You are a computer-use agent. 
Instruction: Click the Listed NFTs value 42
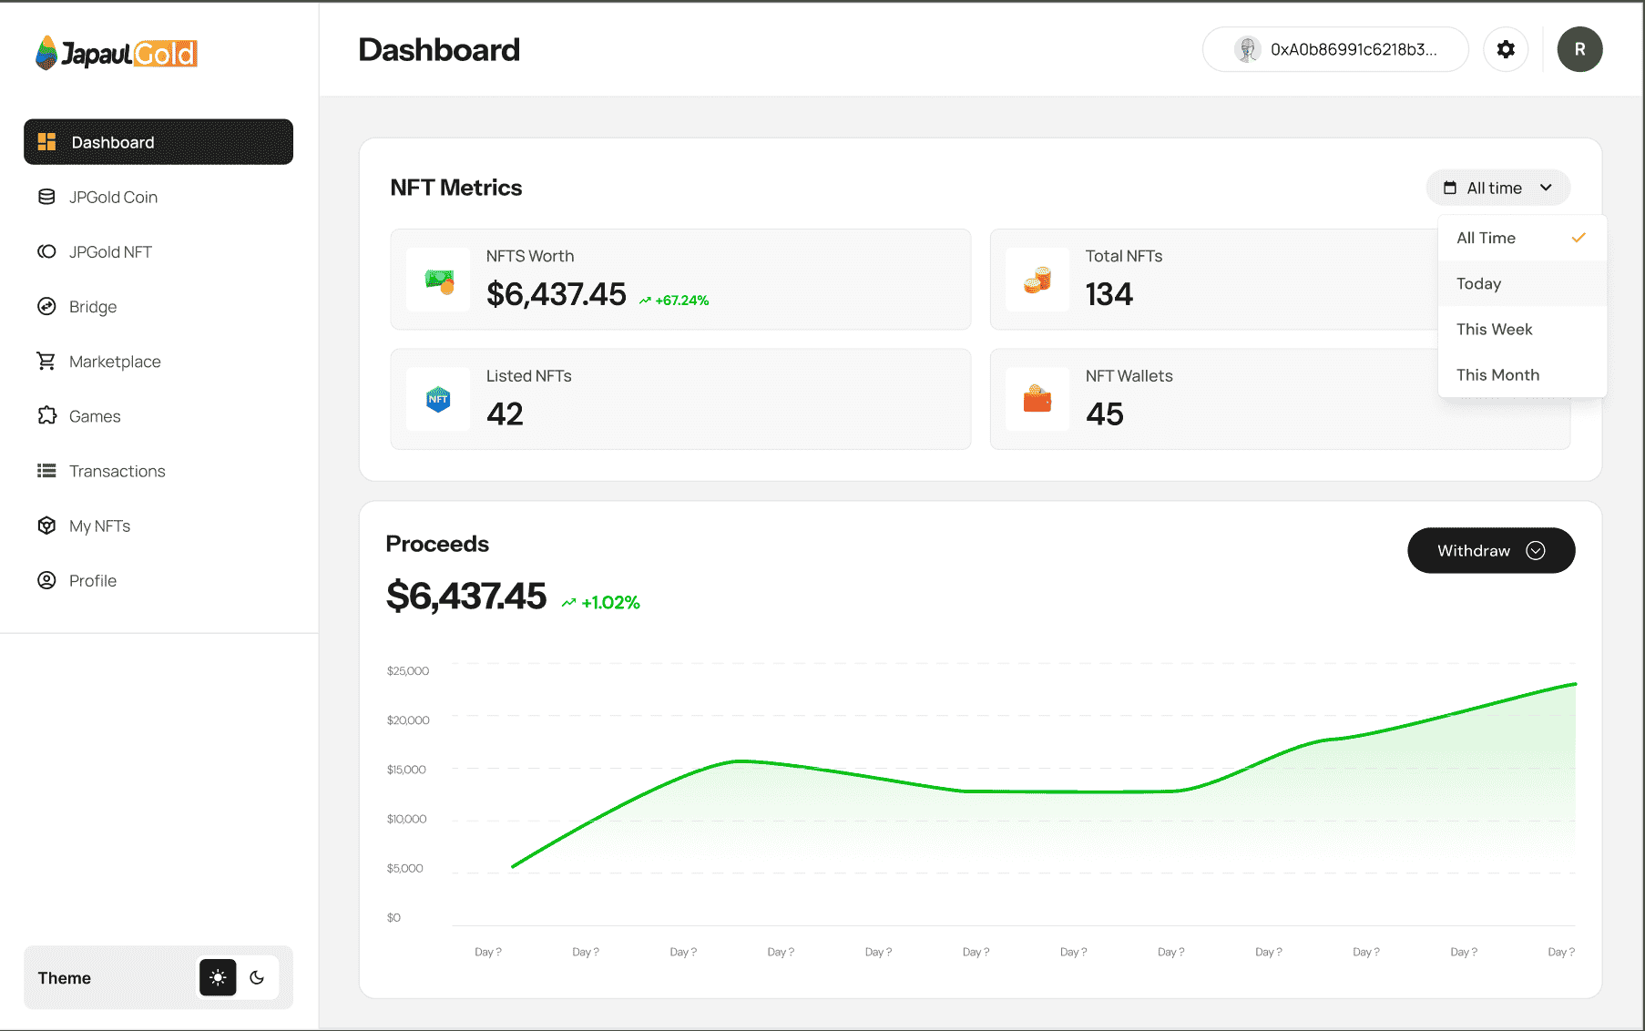(x=505, y=414)
